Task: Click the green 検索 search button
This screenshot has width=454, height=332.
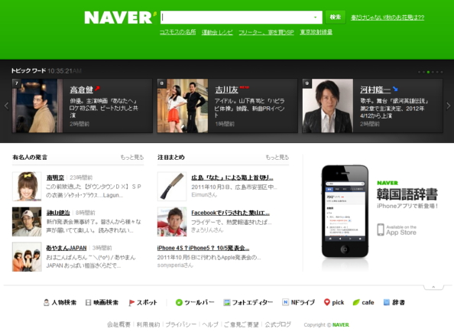Action: pyautogui.click(x=336, y=17)
